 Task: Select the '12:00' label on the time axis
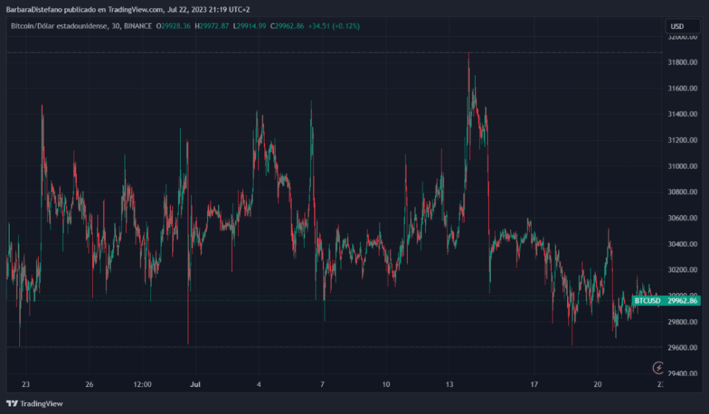143,384
